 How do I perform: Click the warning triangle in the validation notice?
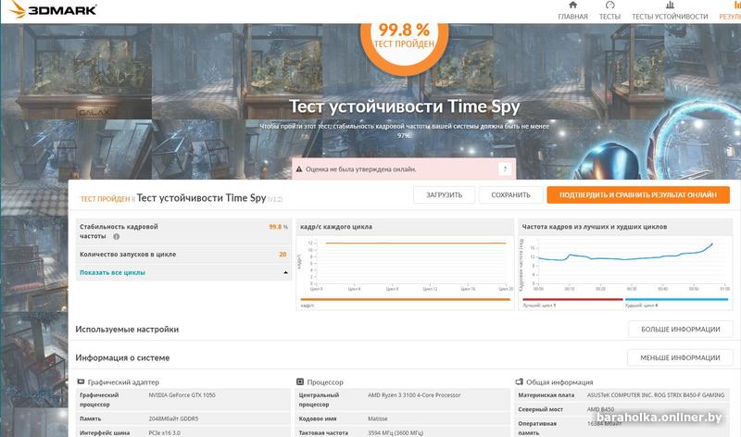point(298,169)
